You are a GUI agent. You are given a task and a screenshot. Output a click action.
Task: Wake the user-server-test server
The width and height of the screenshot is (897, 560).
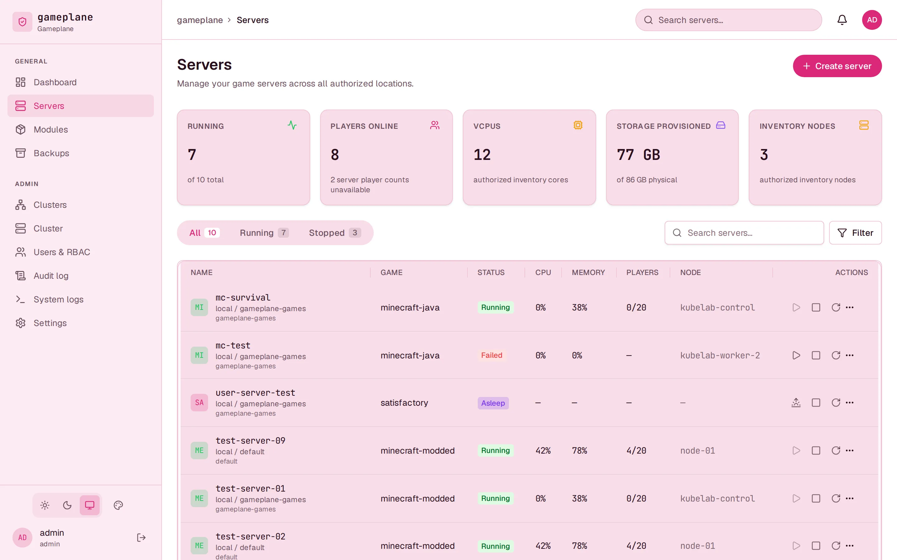(796, 403)
